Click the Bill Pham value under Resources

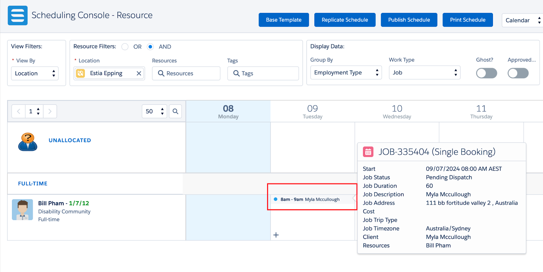438,246
